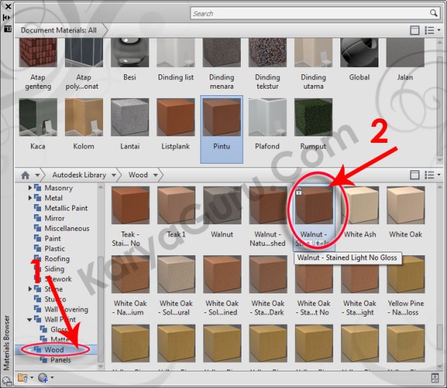Click the Home library icon
The height and width of the screenshot is (388, 447).
(25, 175)
